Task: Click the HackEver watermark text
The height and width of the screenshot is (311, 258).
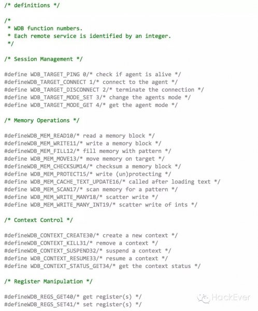Action: click(231, 298)
